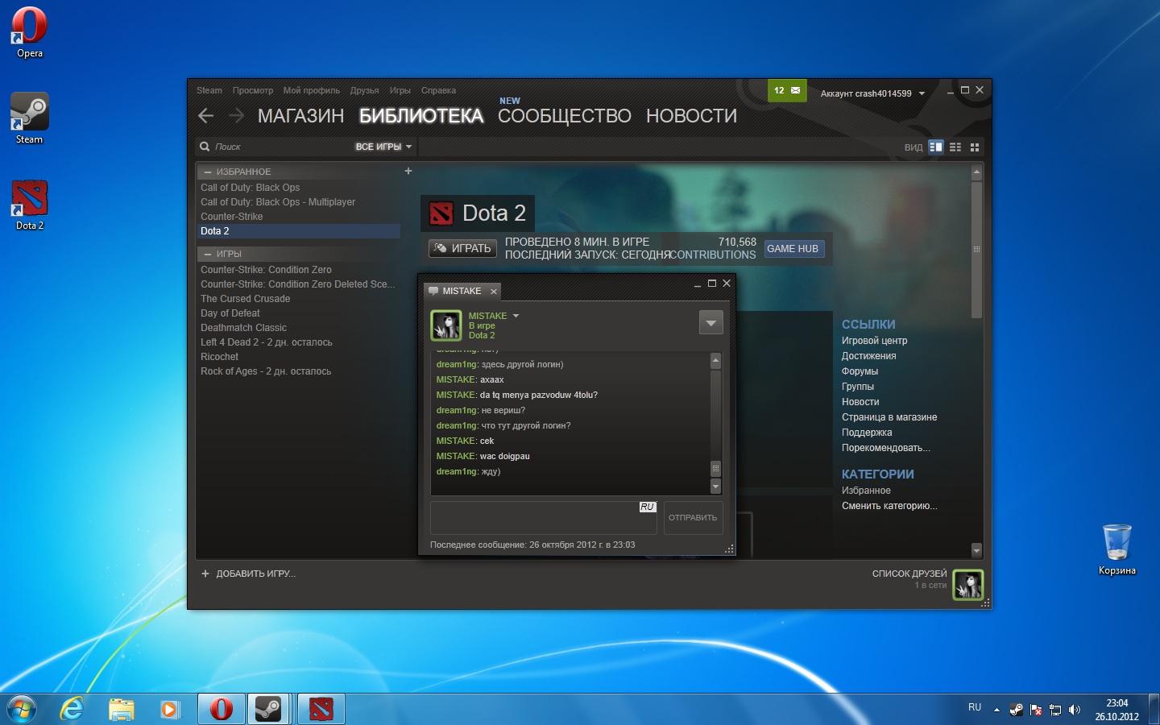Open the Opera desktop shortcut
The height and width of the screenshot is (725, 1160).
tap(30, 32)
